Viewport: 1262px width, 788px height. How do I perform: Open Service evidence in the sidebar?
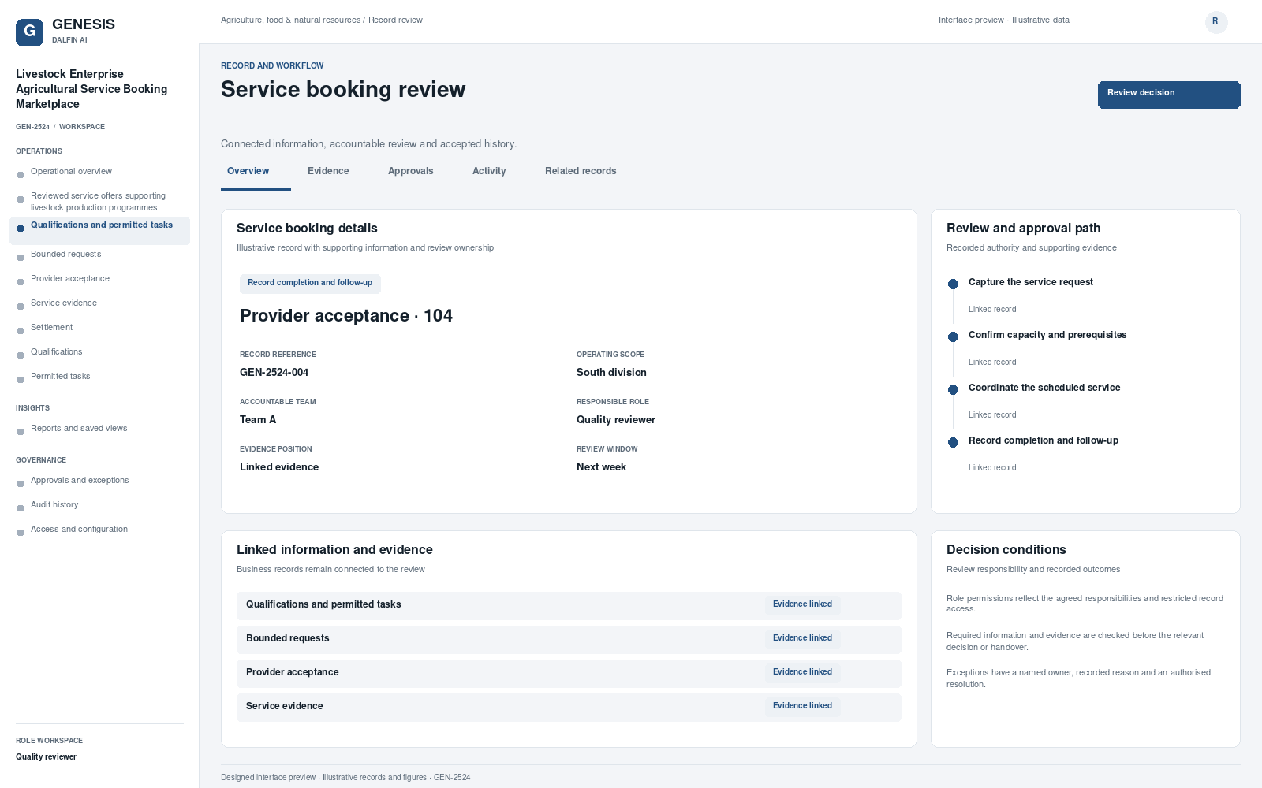[99, 303]
